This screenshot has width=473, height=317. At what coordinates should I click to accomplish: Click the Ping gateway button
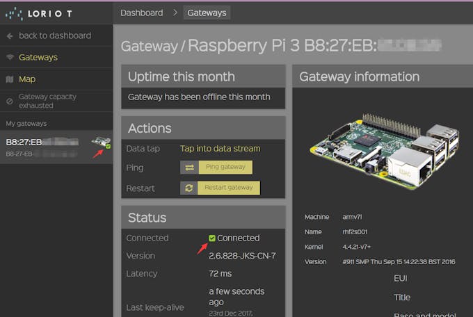click(225, 168)
